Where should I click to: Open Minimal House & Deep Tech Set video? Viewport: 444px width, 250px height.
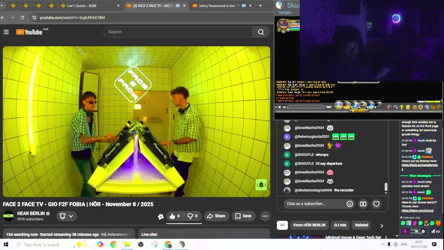[353, 237]
